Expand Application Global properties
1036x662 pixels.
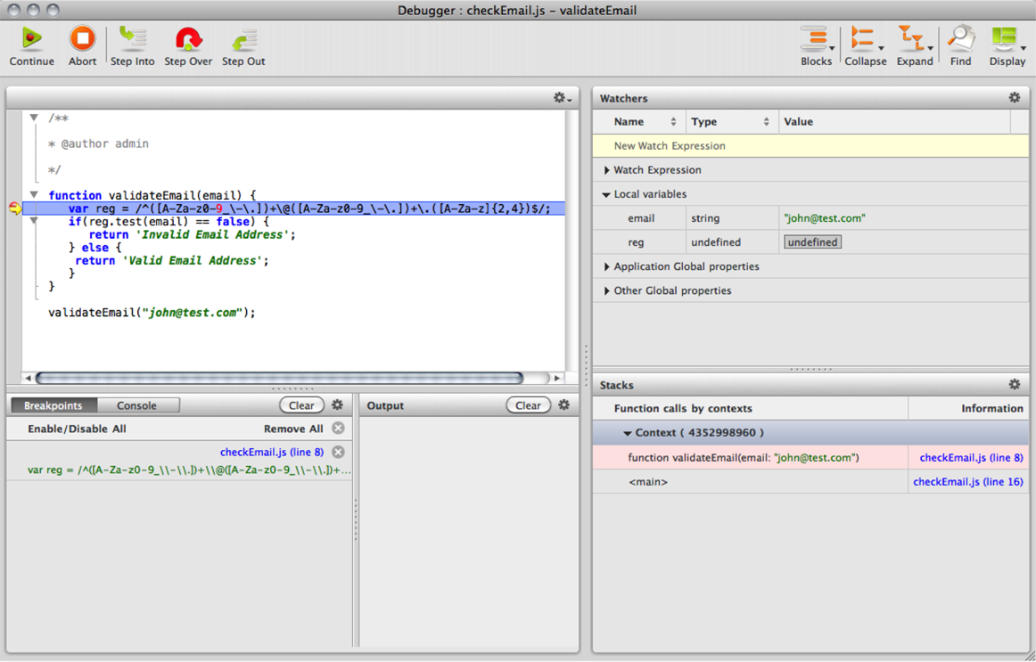[607, 266]
